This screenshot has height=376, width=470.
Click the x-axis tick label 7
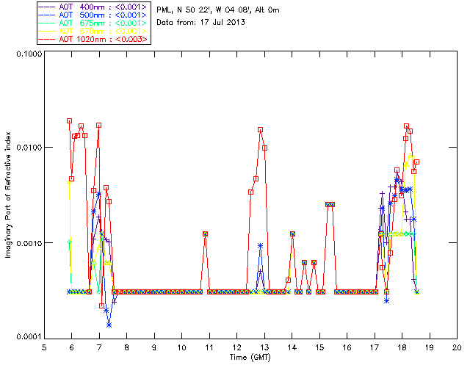pos(99,347)
